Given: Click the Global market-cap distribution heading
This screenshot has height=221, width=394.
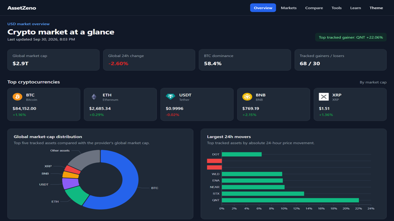Looking at the screenshot, I should coord(48,137).
